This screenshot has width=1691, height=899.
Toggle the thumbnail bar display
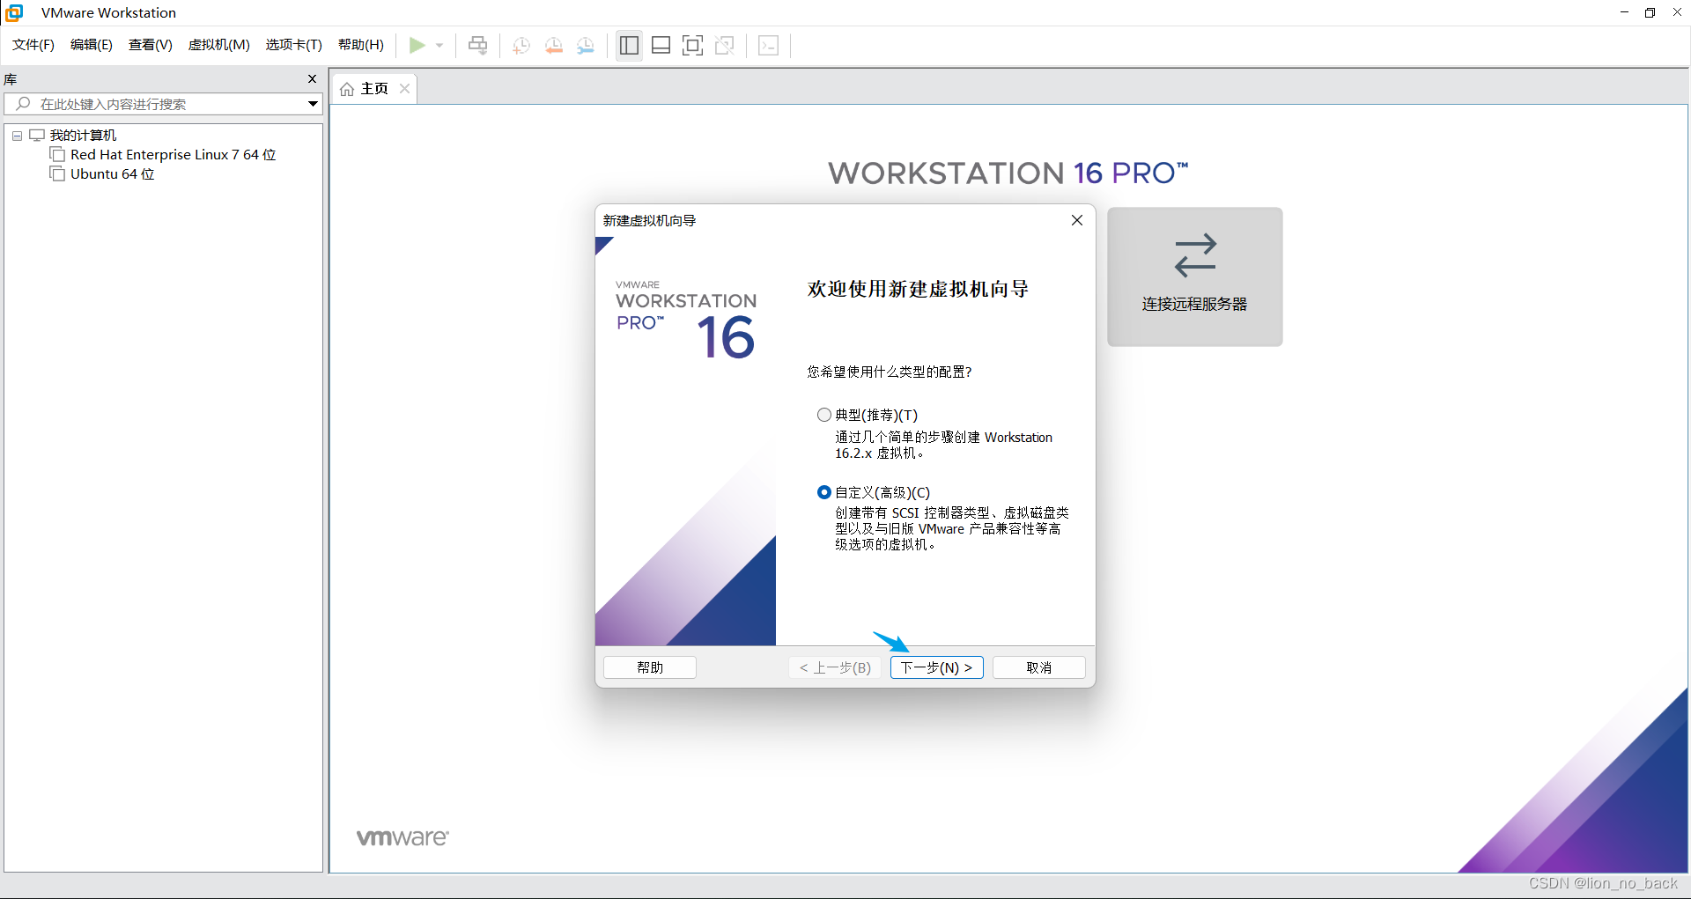(x=661, y=45)
